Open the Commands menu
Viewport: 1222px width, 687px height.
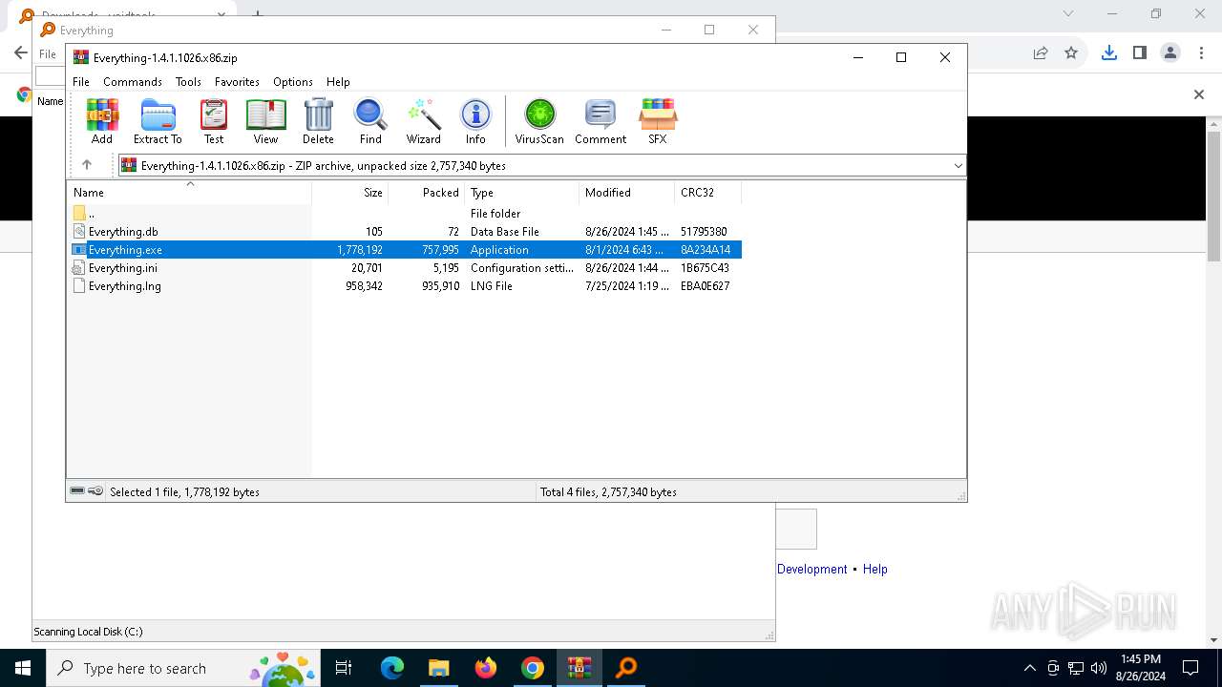pyautogui.click(x=133, y=82)
